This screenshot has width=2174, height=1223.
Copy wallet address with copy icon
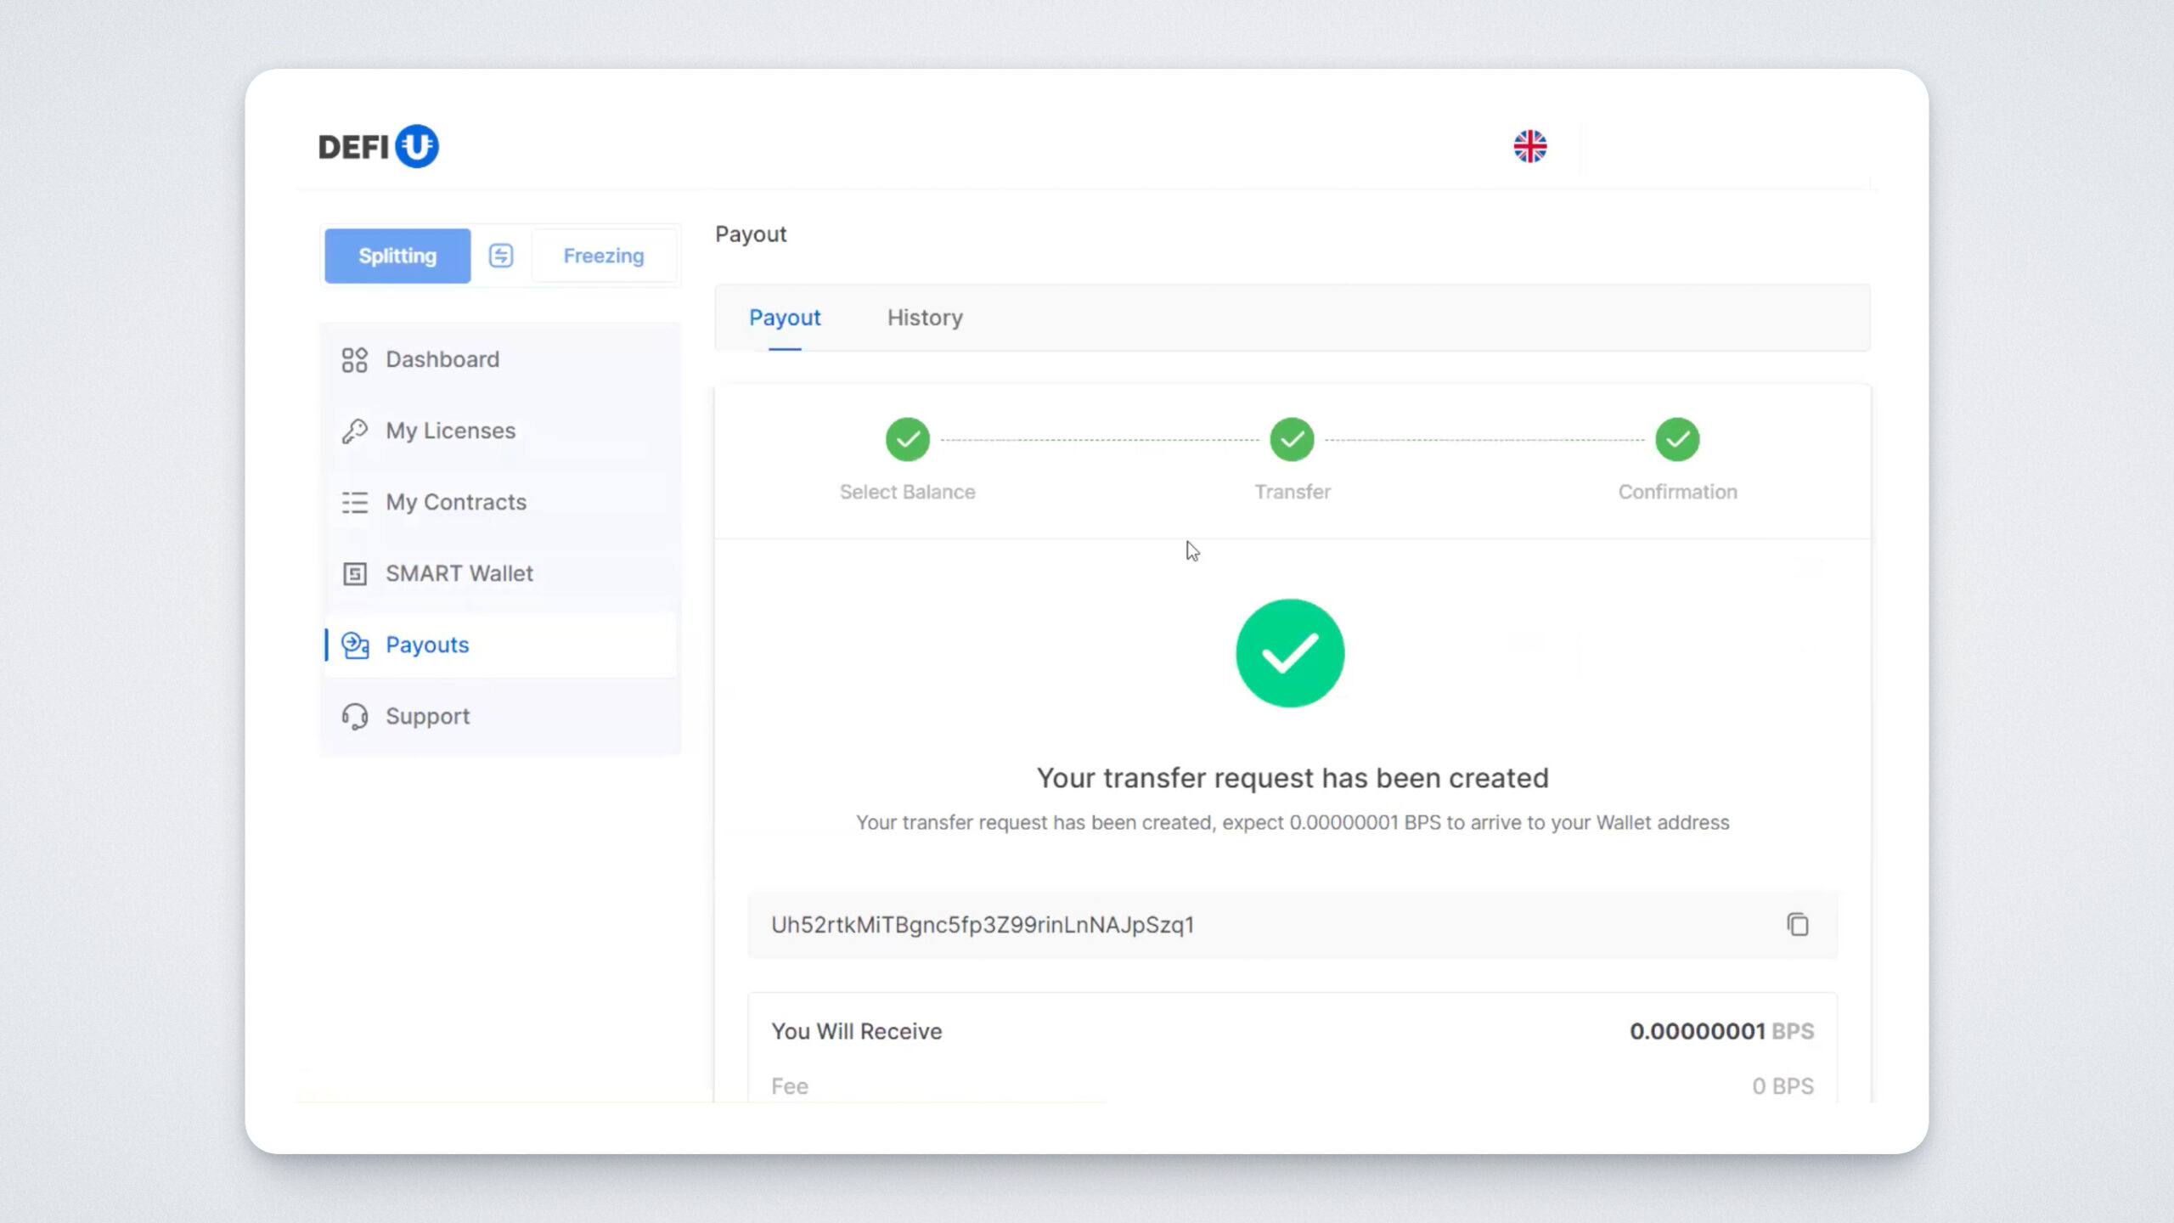(x=1797, y=924)
